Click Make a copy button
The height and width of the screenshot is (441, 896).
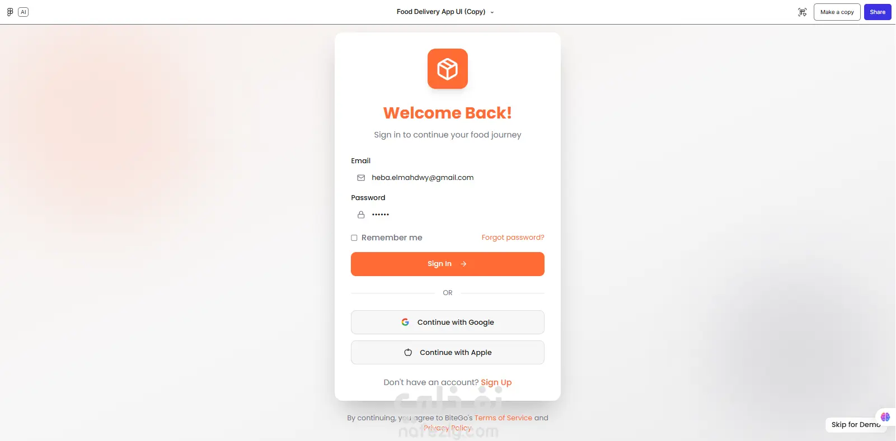pos(837,12)
